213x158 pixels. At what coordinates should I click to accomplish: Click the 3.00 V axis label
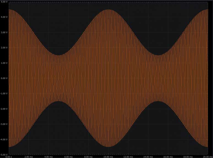(4, 32)
